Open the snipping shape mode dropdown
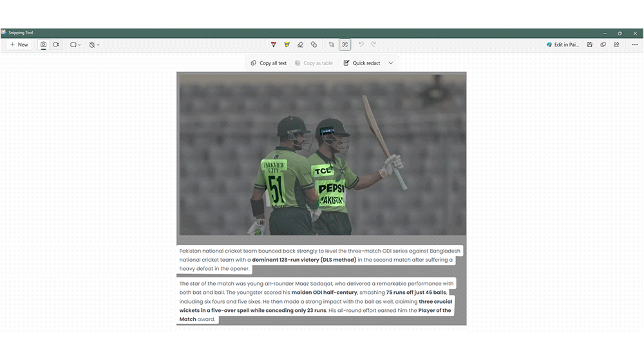The height and width of the screenshot is (361, 644). 75,44
